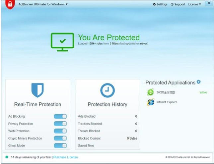The height and width of the screenshot is (164, 214).
Task: Click the active status label
Action: tap(203, 92)
